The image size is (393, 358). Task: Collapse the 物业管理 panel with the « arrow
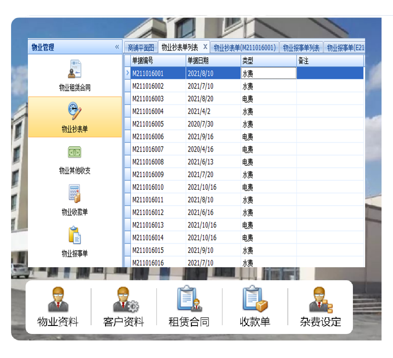[x=118, y=47]
